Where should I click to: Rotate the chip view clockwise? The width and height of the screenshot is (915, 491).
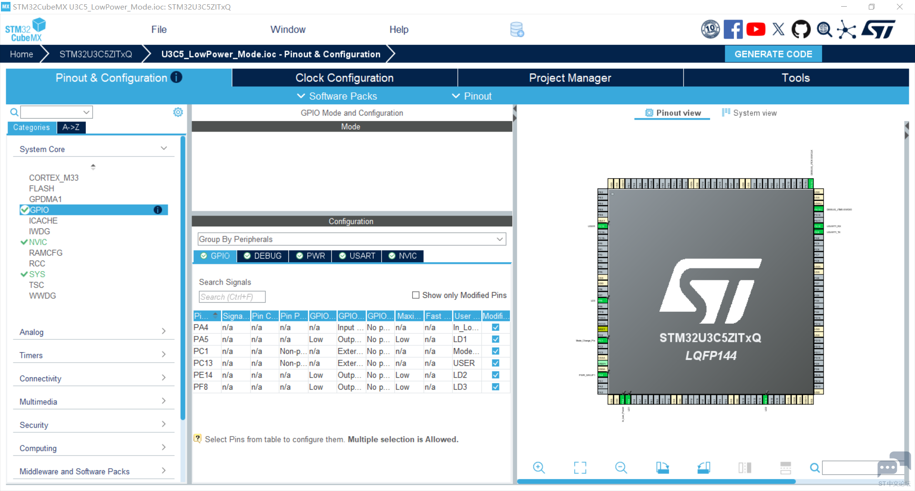tap(662, 468)
